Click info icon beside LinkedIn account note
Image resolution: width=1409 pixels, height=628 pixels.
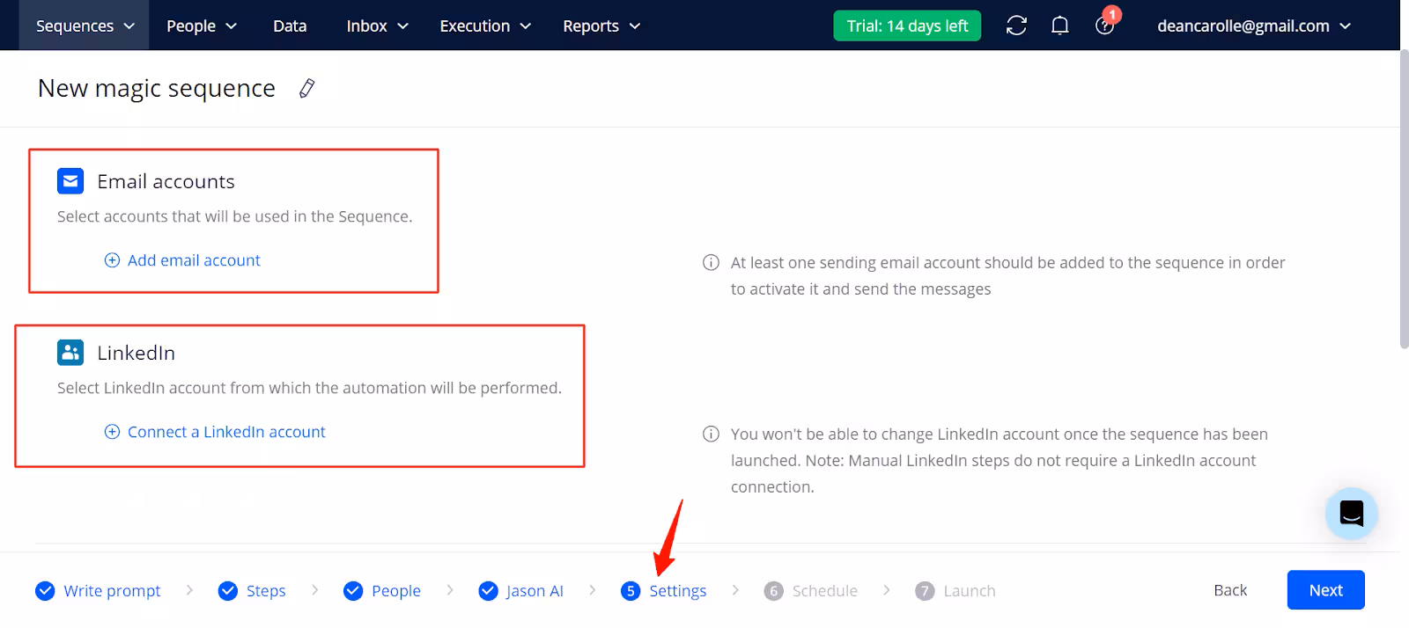click(711, 434)
